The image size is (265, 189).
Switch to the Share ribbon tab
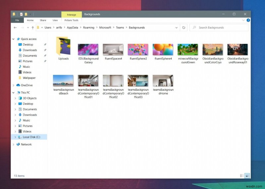point(43,20)
